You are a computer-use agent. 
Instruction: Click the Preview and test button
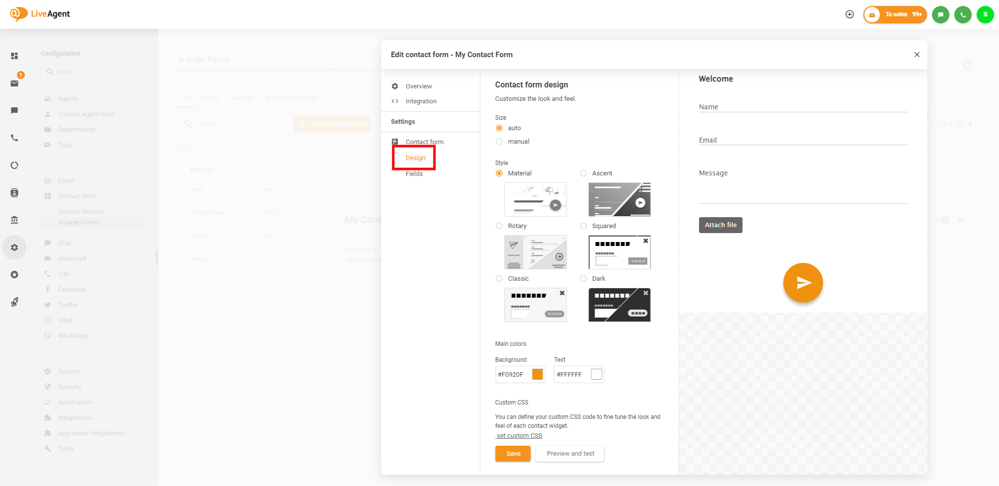tap(570, 453)
